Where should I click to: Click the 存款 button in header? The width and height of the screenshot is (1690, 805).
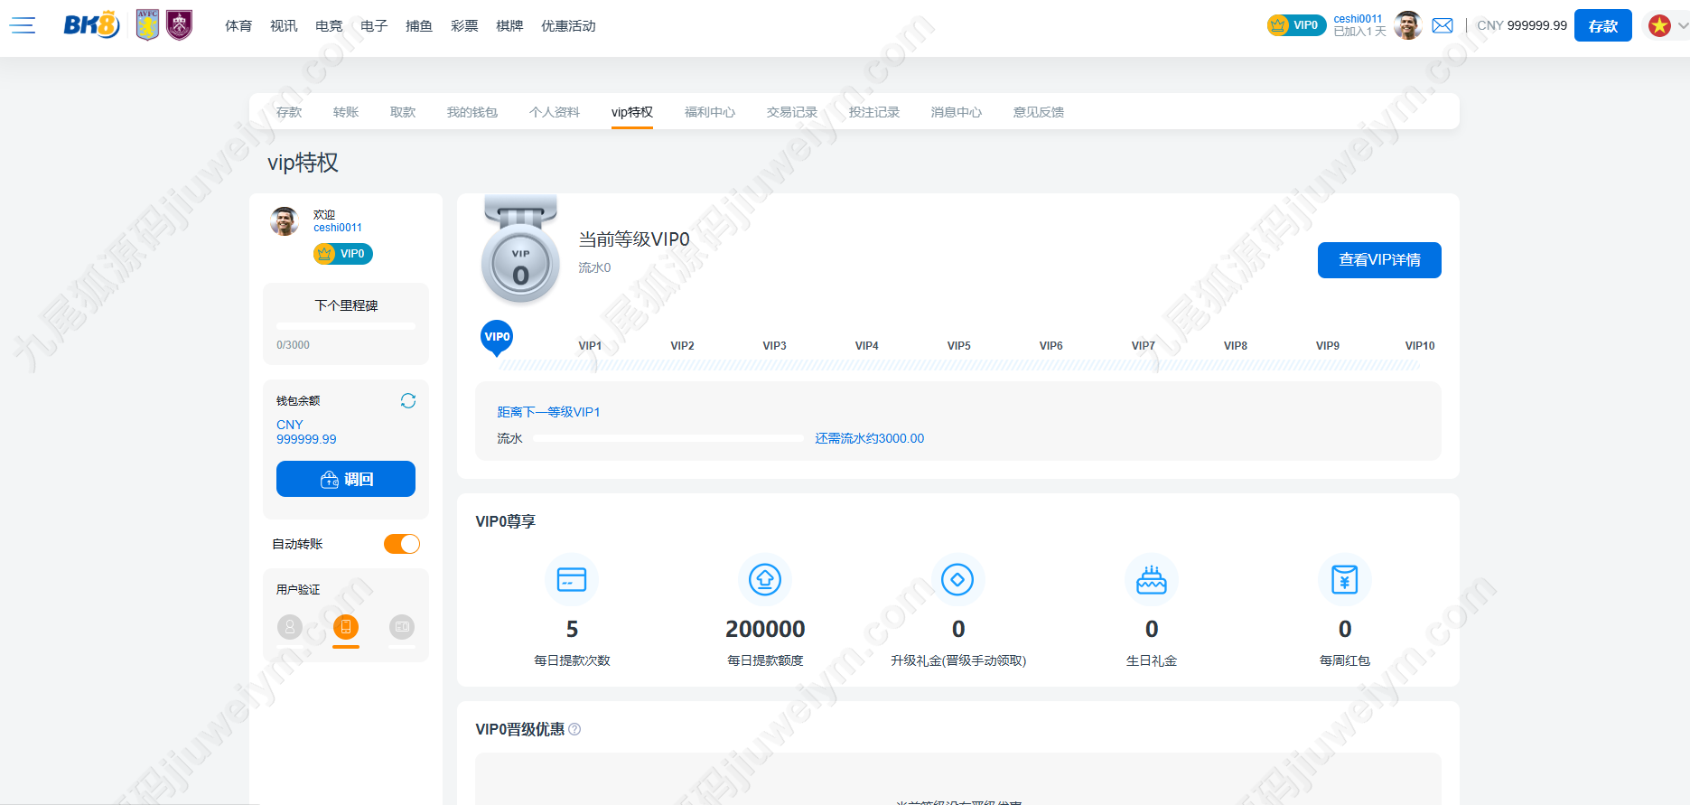tap(1603, 25)
